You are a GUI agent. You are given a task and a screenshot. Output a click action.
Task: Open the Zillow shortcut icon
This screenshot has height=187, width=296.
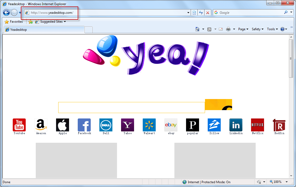point(214,125)
